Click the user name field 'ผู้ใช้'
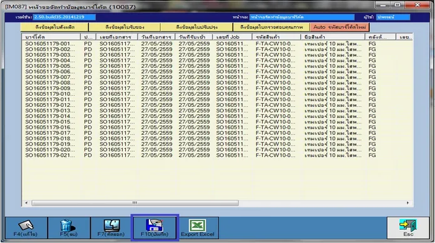Screen dimensions: 435x243 coord(393,17)
